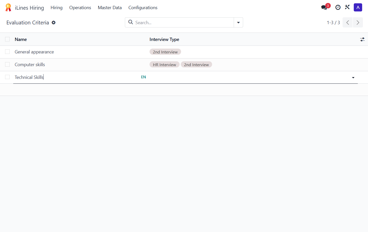This screenshot has width=368, height=232.
Task: Open the Master Data menu
Action: [110, 8]
